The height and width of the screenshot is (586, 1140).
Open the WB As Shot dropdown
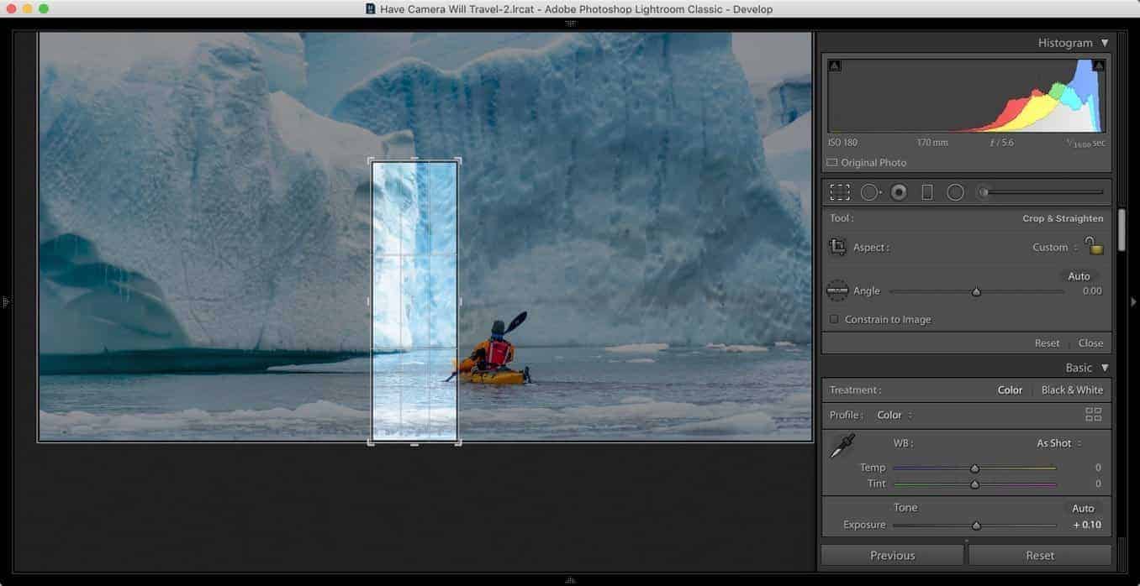pyautogui.click(x=1059, y=443)
